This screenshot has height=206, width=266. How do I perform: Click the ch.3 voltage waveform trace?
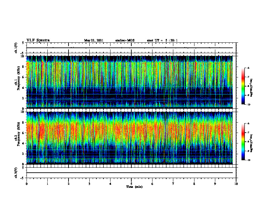[x=130, y=173]
